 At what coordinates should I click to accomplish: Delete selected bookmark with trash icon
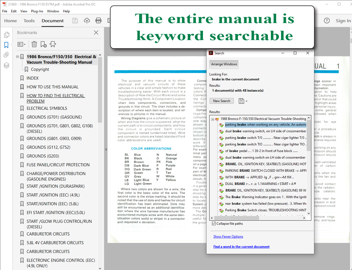tap(34, 44)
